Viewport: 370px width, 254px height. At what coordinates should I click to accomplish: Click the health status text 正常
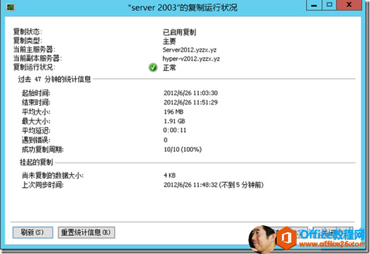tap(169, 67)
